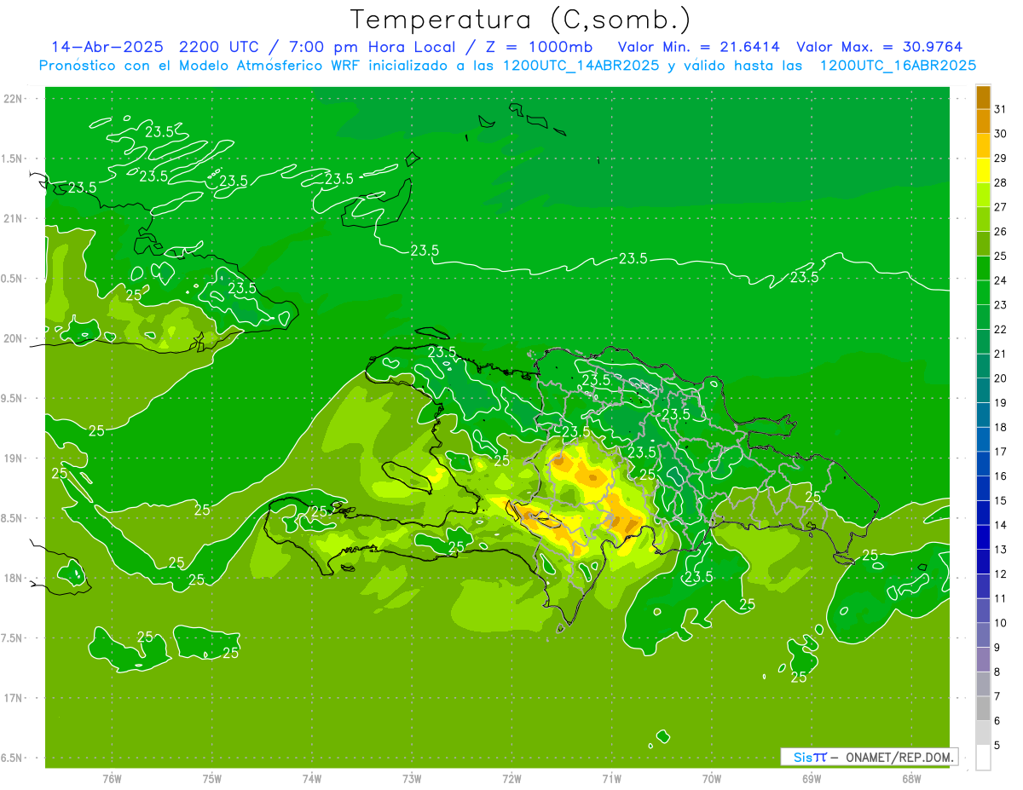The image size is (1023, 790).
Task: Click the blue legend swatch between 15 and 16
Action: coord(983,489)
